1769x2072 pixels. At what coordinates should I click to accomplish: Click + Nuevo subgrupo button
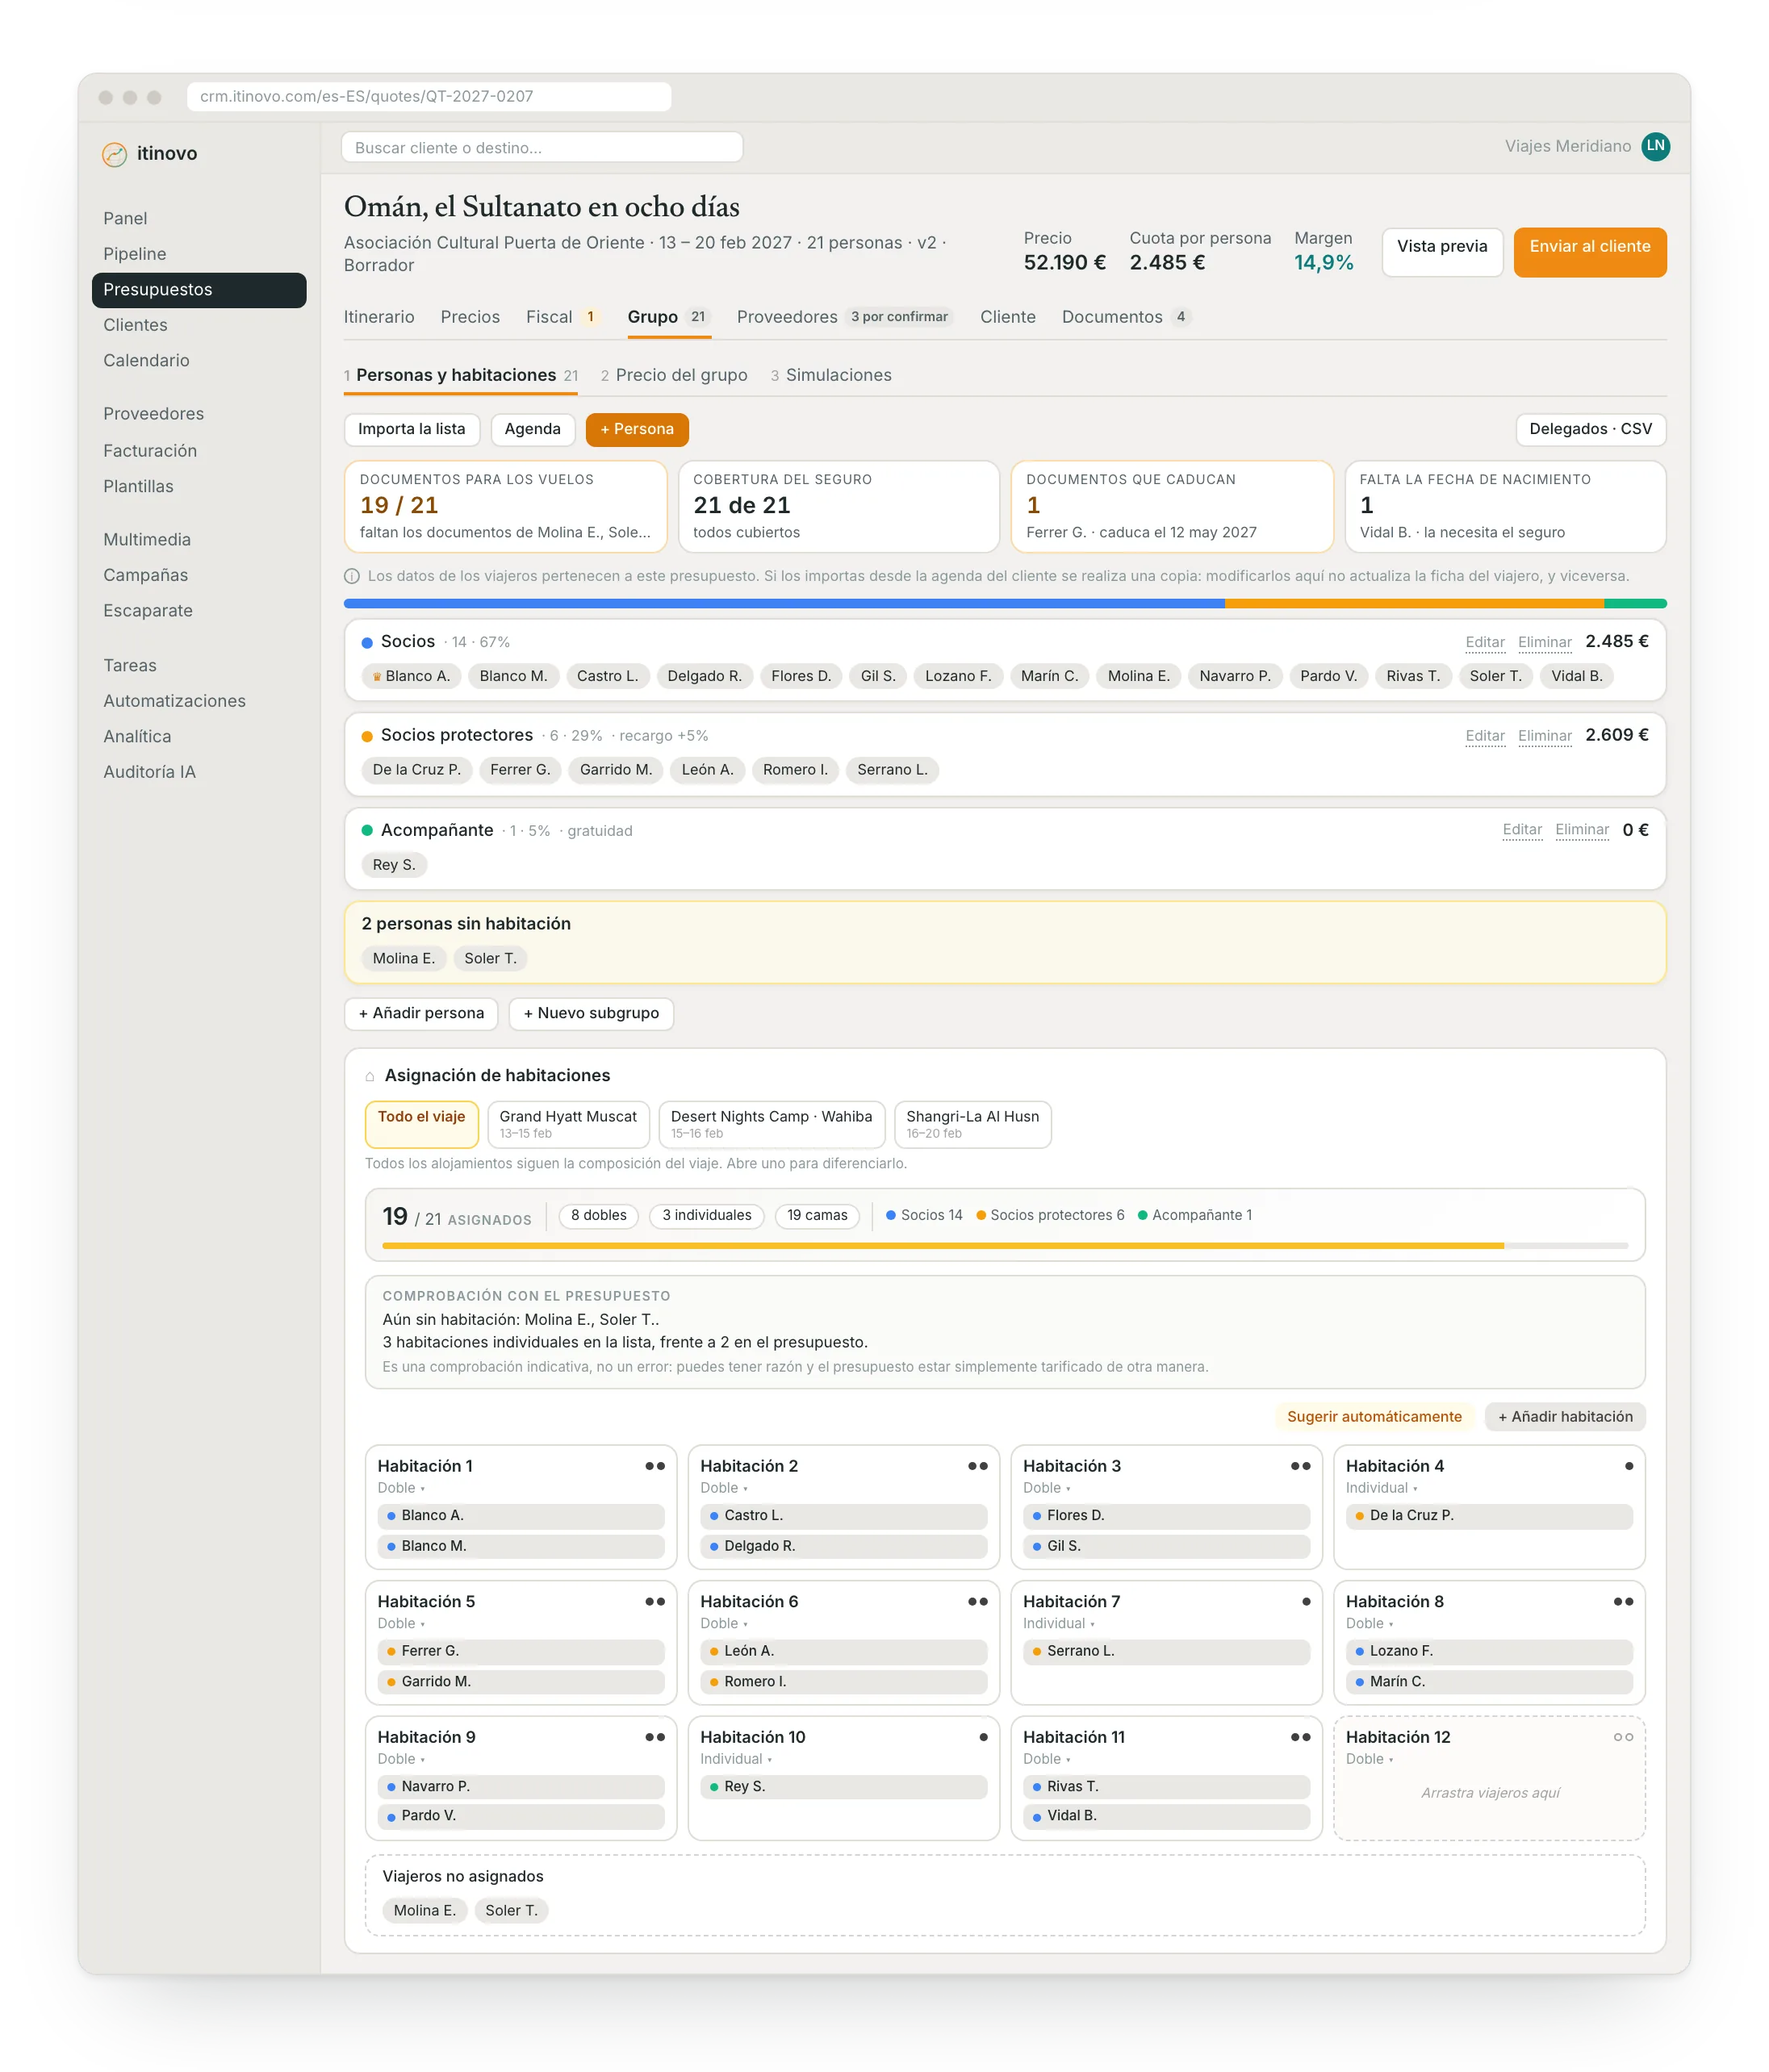(x=591, y=1014)
